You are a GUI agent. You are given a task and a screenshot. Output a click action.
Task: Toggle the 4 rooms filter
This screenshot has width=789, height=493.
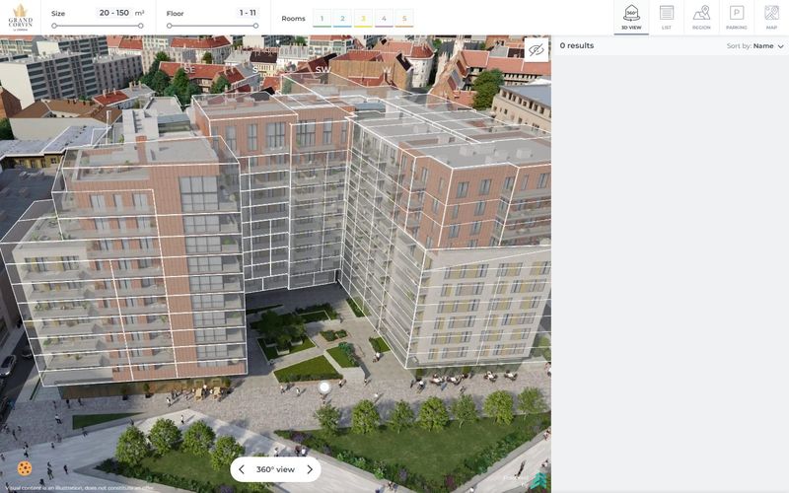[x=384, y=18]
